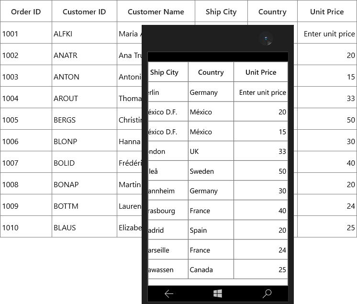This screenshot has height=304, width=357.
Task: Select order ID cell 1005
Action: pyautogui.click(x=26, y=119)
